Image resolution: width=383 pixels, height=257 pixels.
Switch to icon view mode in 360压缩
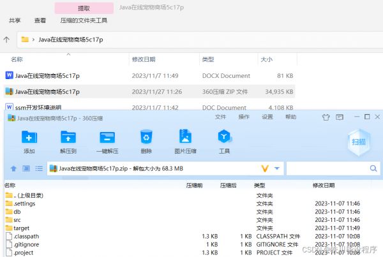click(x=26, y=168)
